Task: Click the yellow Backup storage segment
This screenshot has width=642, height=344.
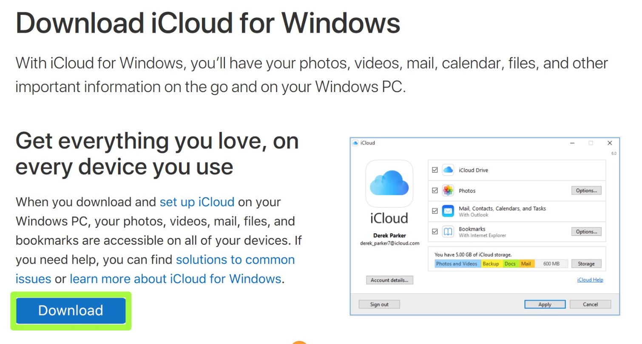Action: click(x=491, y=264)
